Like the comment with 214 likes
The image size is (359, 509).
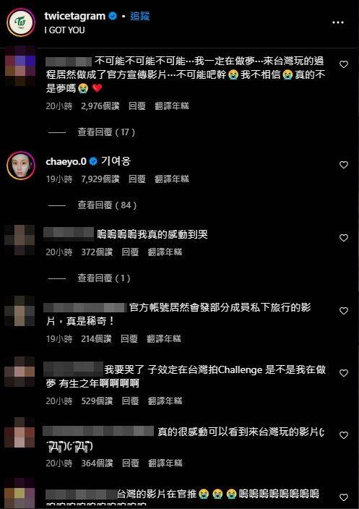[x=344, y=311]
